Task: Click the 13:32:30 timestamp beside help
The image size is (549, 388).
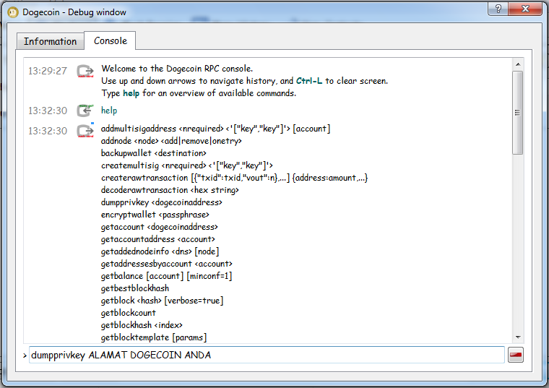Action: [47, 111]
